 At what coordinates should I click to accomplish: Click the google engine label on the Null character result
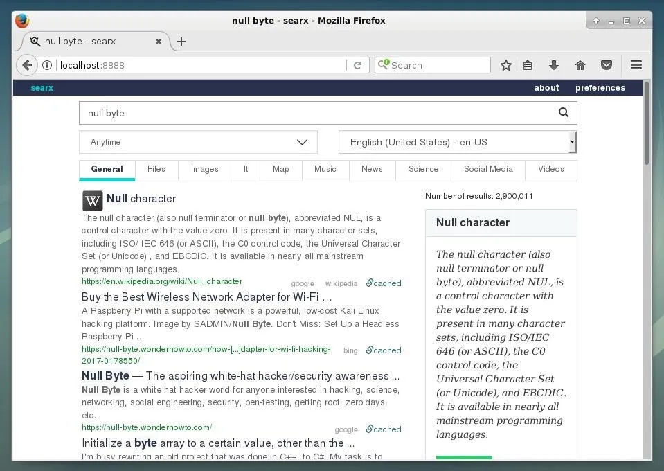(303, 283)
